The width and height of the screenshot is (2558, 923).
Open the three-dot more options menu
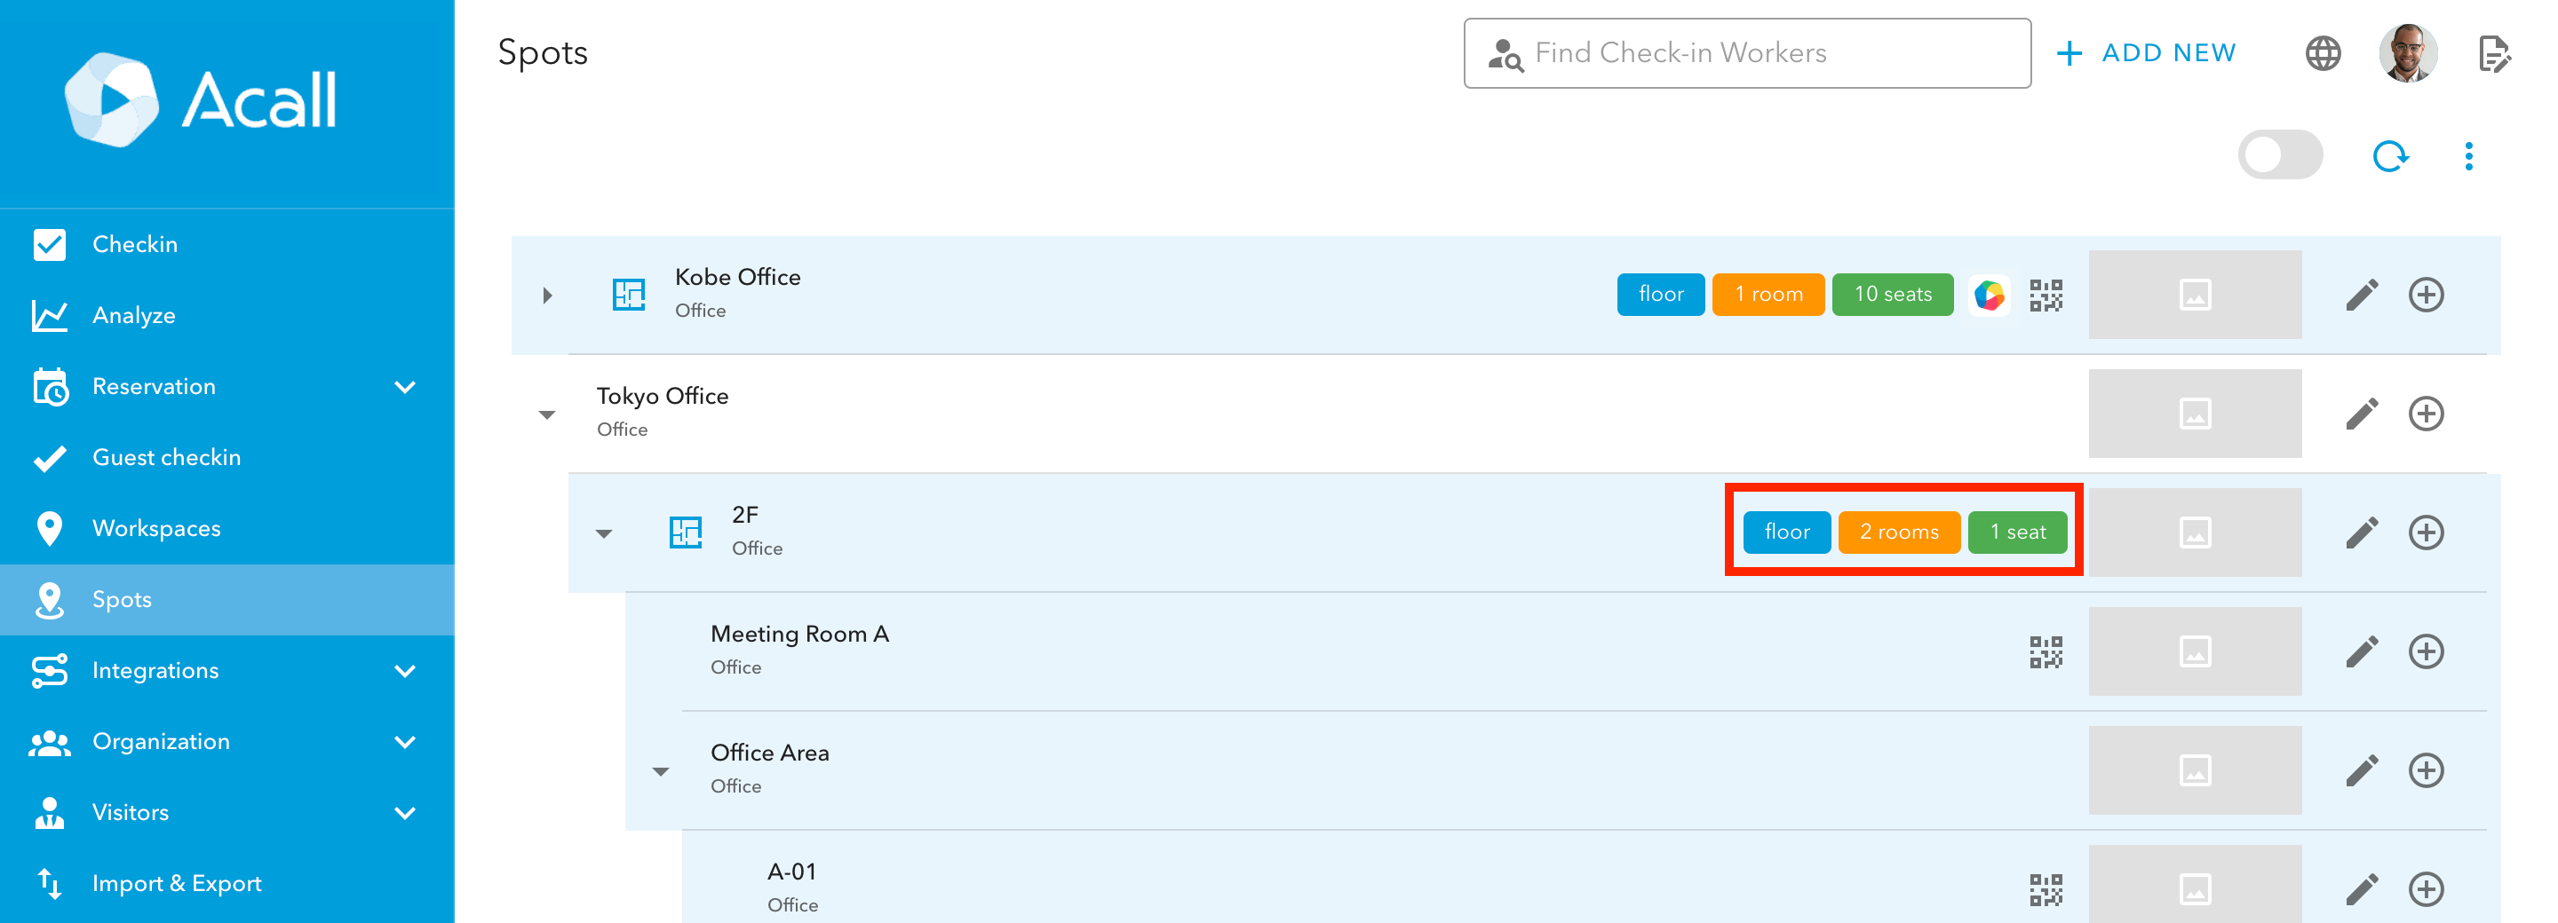(x=2468, y=156)
